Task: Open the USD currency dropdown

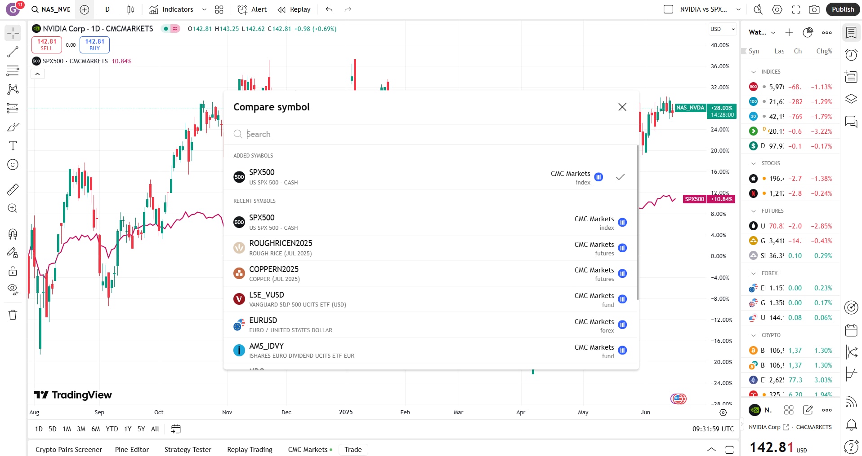Action: tap(723, 29)
